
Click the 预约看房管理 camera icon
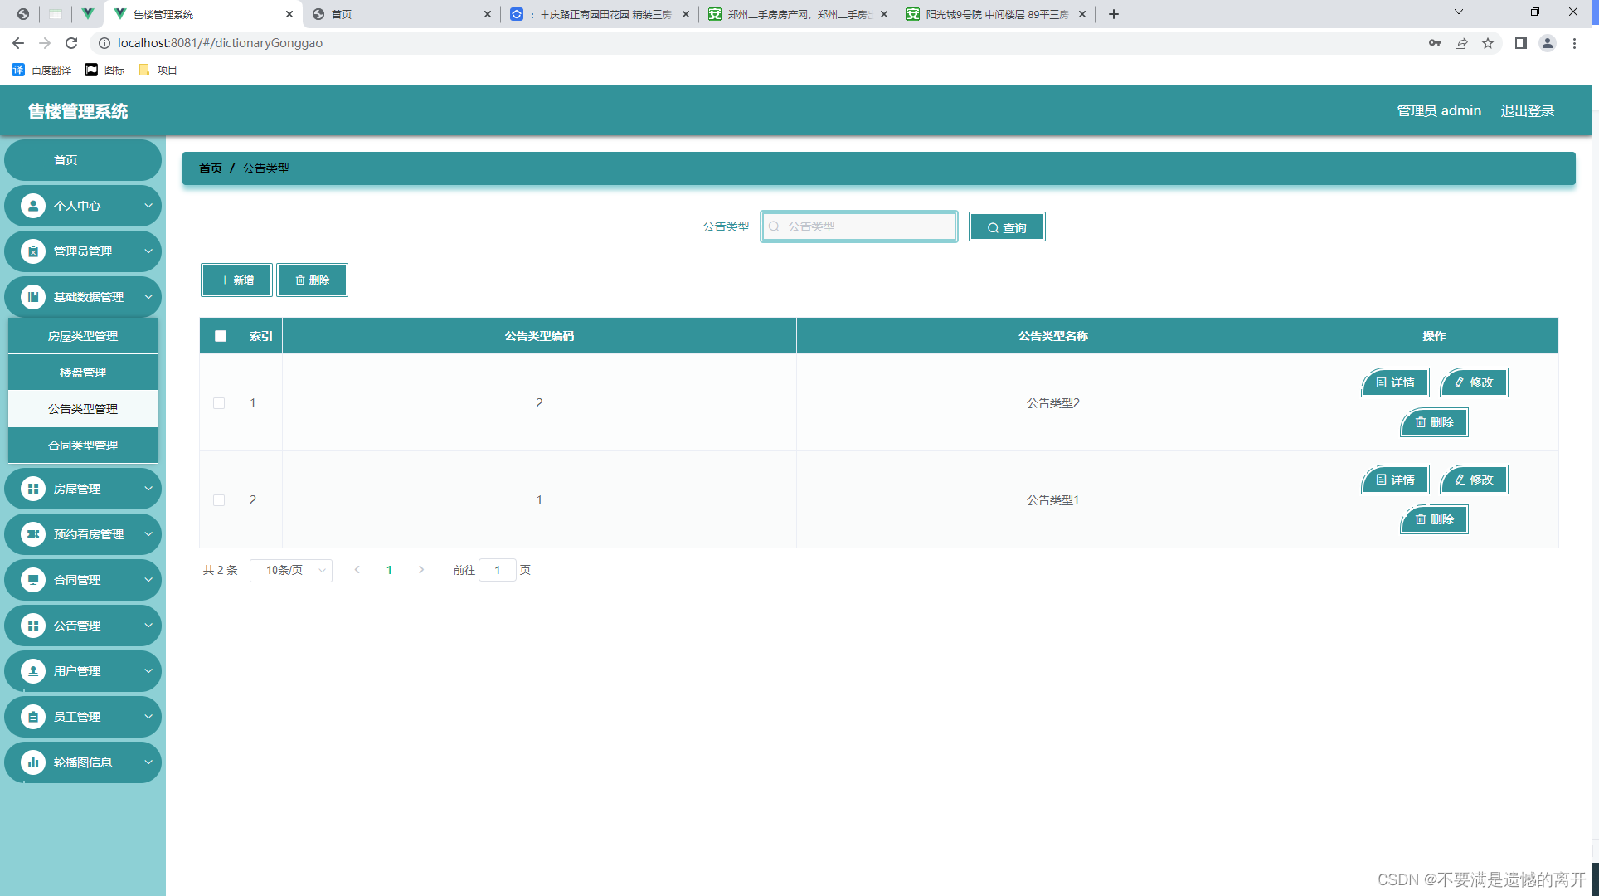(x=33, y=533)
